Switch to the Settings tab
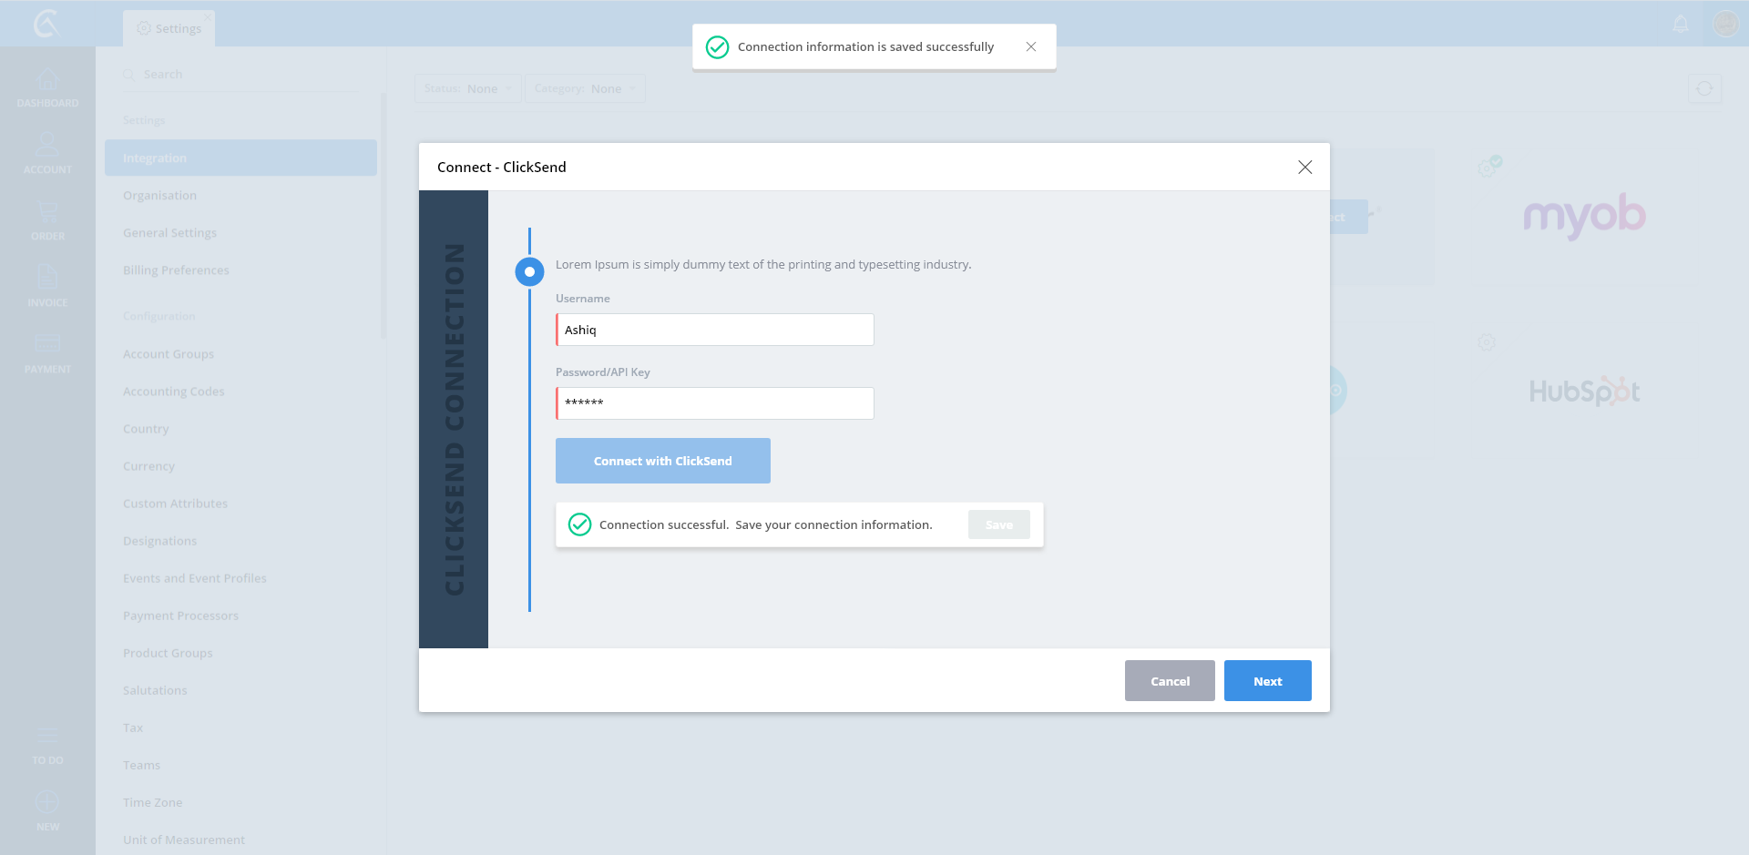This screenshot has height=855, width=1749. point(169,28)
